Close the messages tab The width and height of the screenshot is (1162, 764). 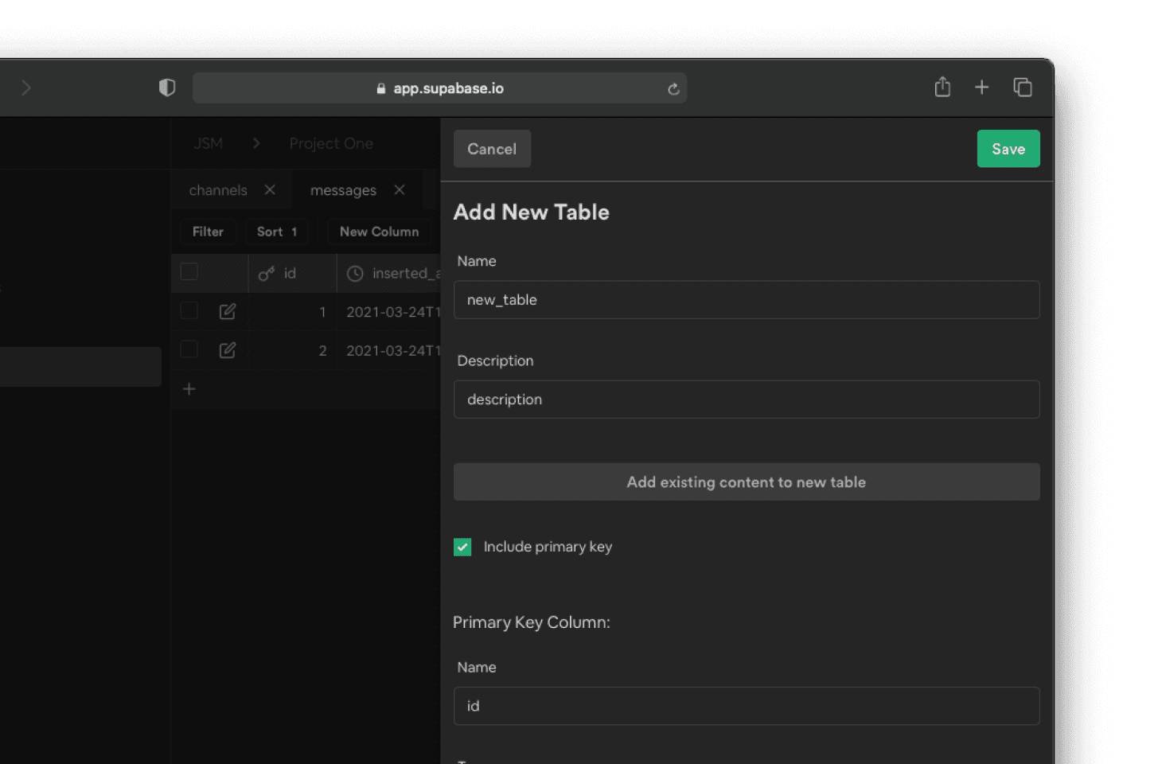[400, 190]
